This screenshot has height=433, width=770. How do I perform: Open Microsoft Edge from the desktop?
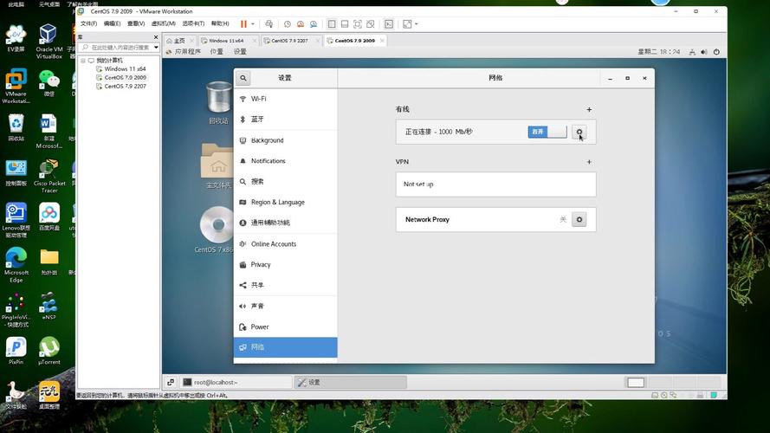16,262
